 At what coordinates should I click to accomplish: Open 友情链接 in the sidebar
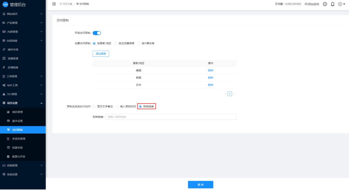[13, 68]
